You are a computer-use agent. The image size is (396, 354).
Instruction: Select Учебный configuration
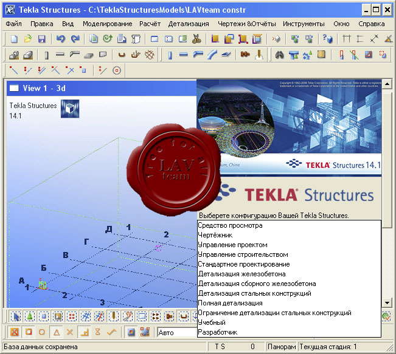(289, 322)
